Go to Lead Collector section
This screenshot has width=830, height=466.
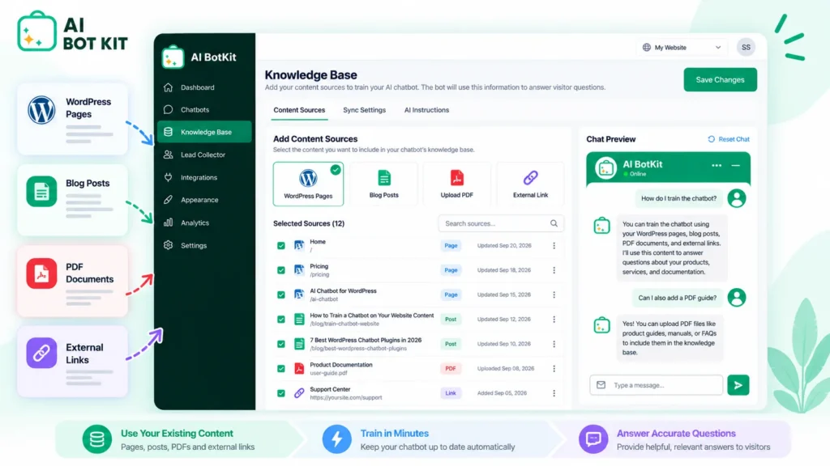[x=204, y=155]
